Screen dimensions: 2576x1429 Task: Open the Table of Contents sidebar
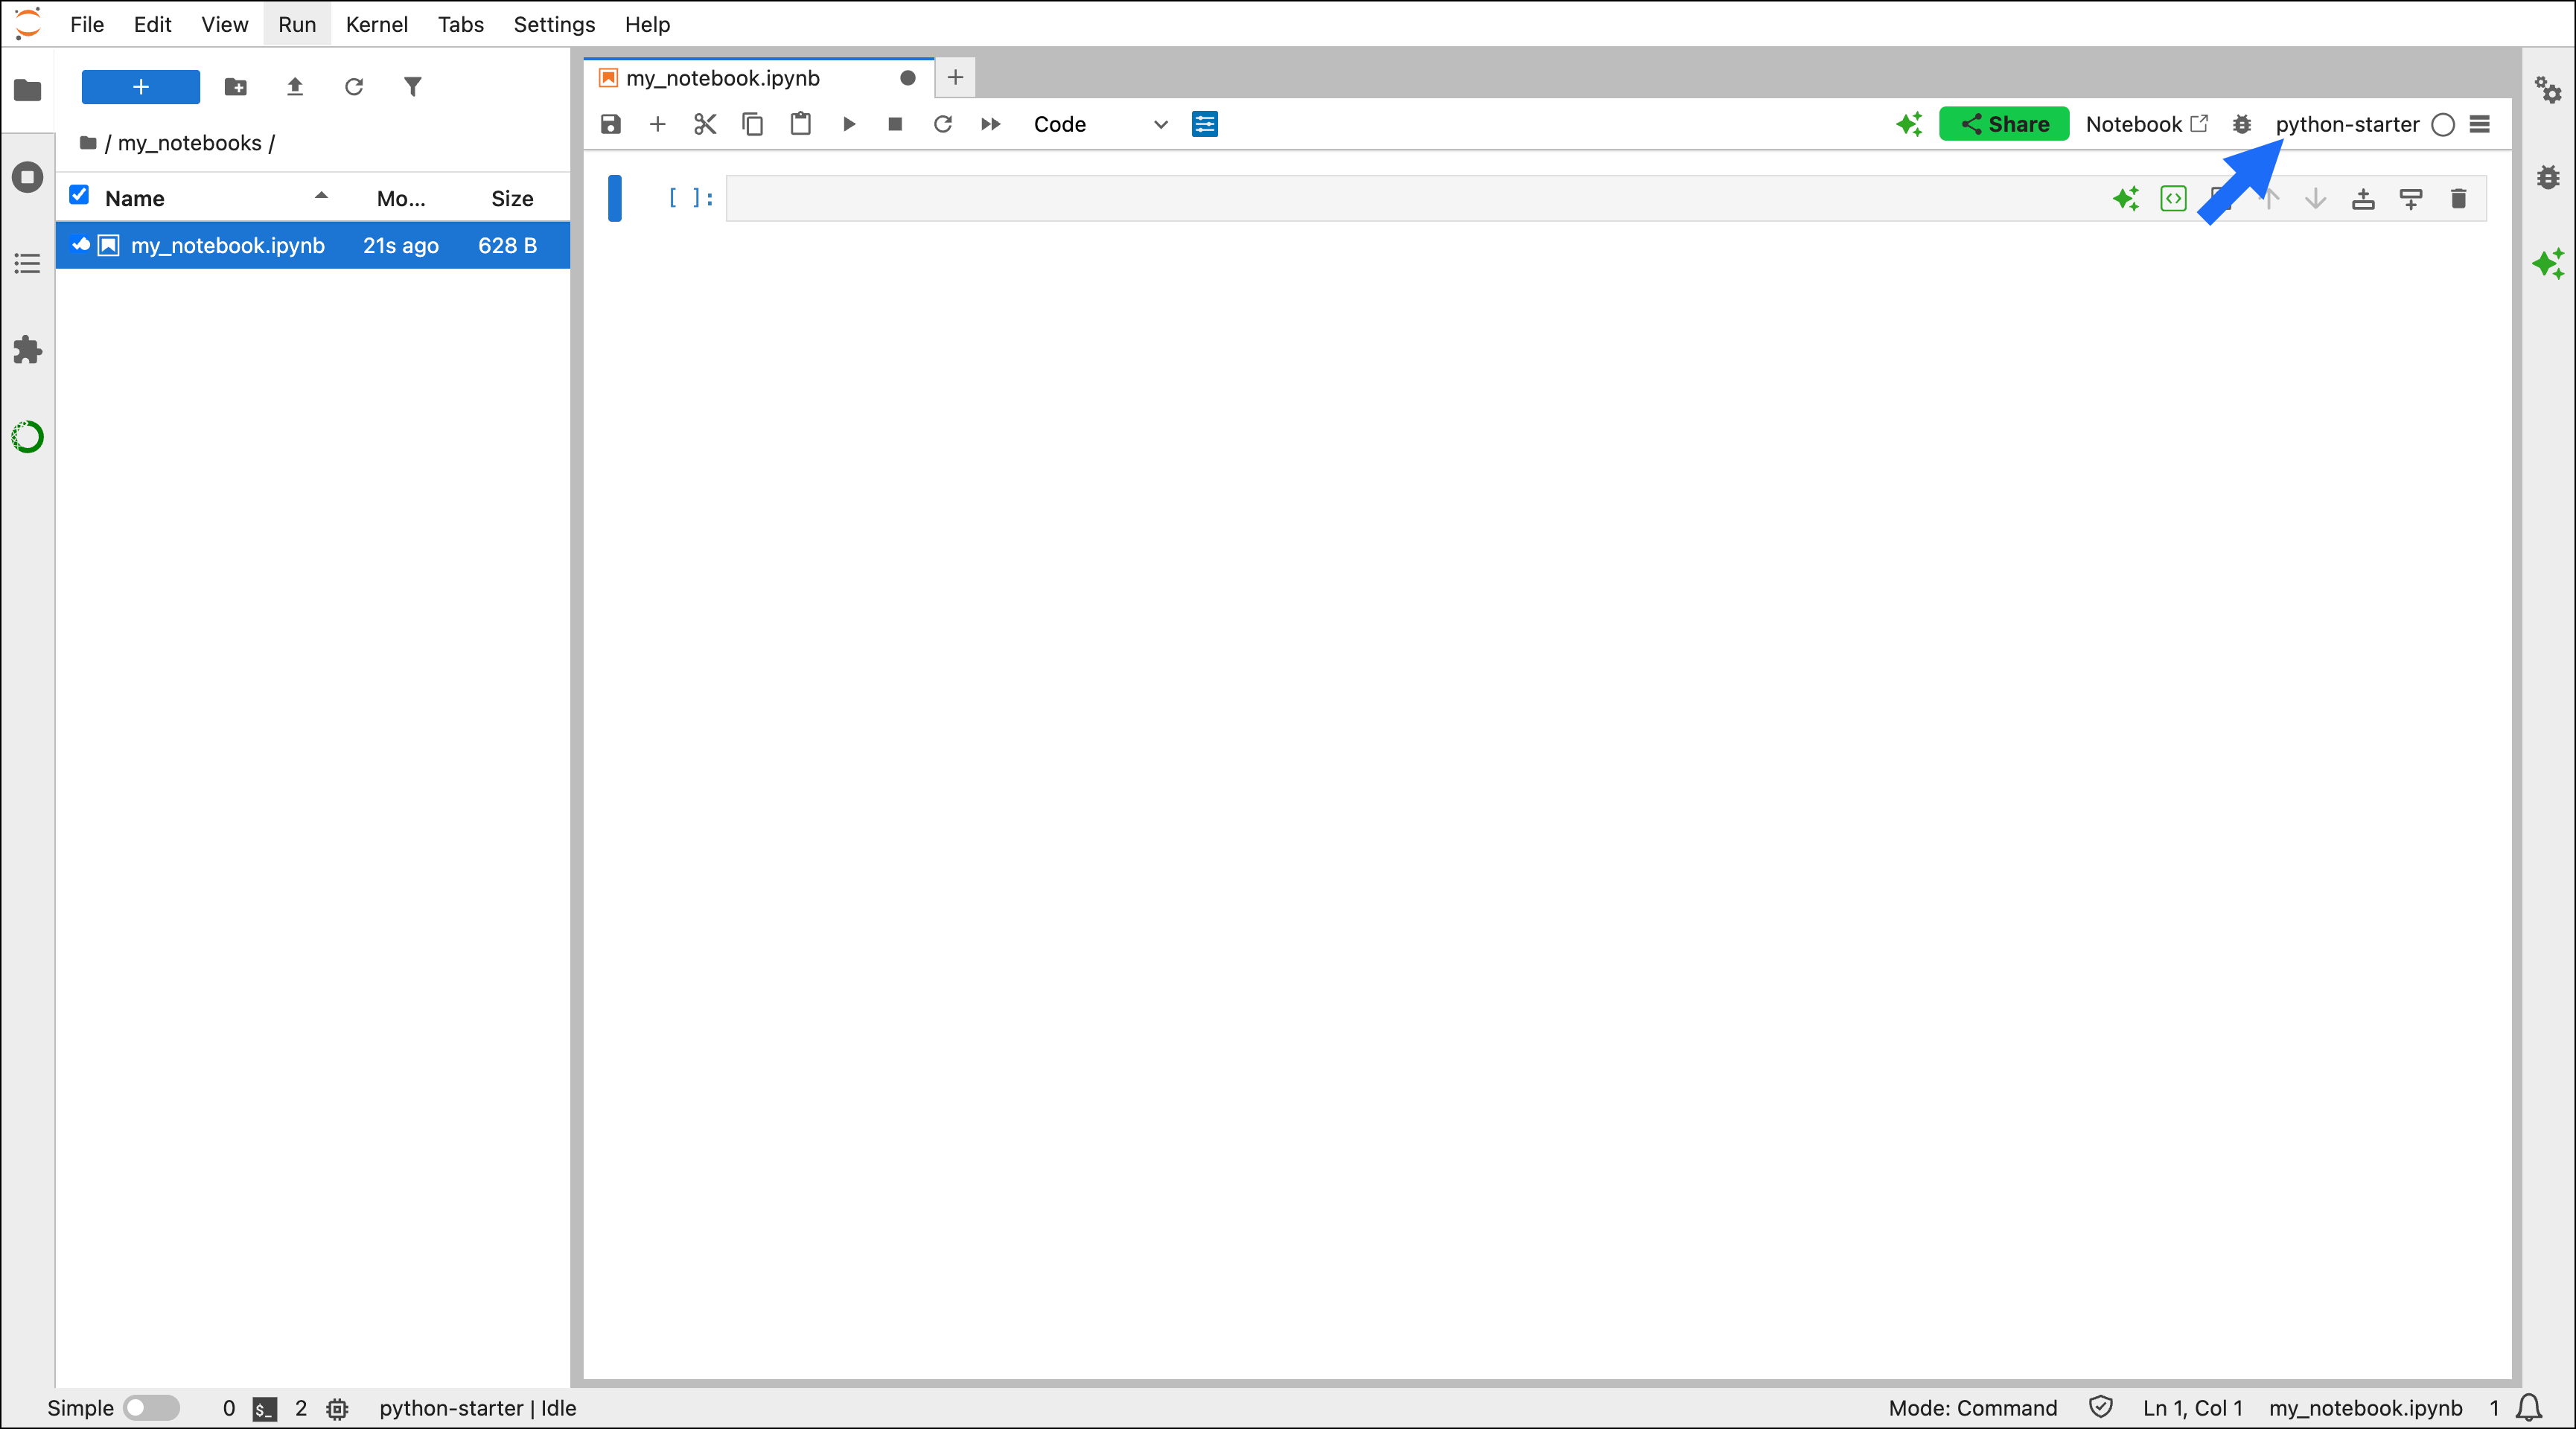point(27,264)
